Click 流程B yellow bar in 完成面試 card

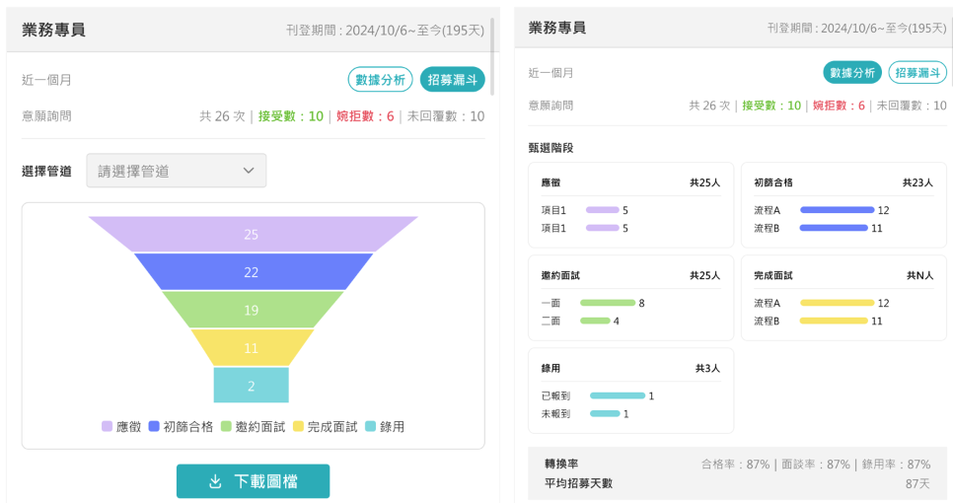point(834,321)
